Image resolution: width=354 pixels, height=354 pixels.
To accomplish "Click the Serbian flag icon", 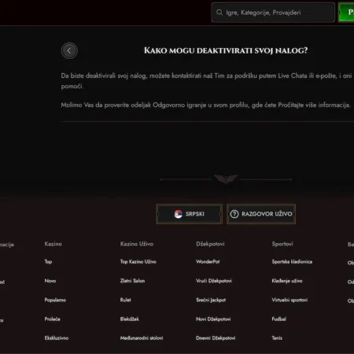I will tap(179, 214).
